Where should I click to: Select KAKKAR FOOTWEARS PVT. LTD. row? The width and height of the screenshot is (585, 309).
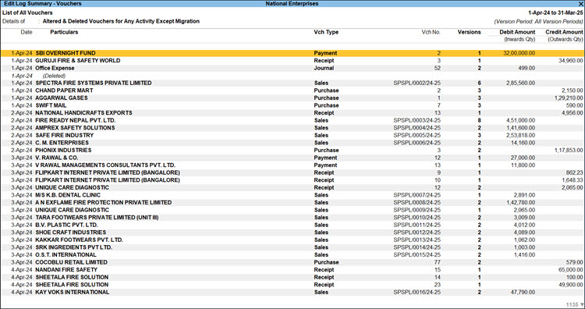(292, 240)
